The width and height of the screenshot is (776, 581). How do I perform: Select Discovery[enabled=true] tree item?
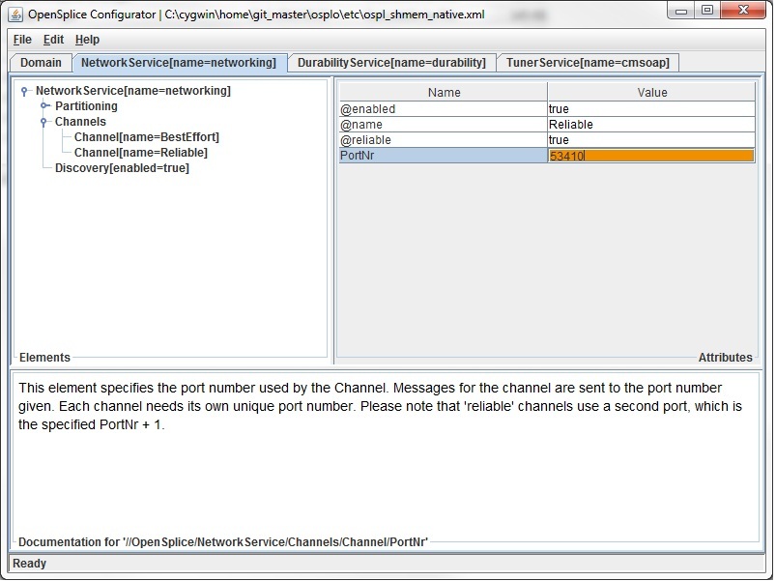pyautogui.click(x=122, y=168)
